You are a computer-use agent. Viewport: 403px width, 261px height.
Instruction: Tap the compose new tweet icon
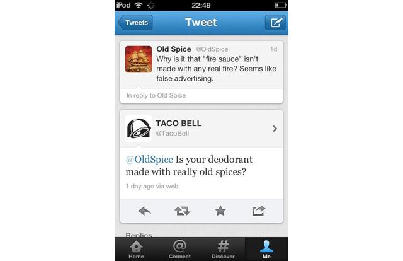[275, 23]
